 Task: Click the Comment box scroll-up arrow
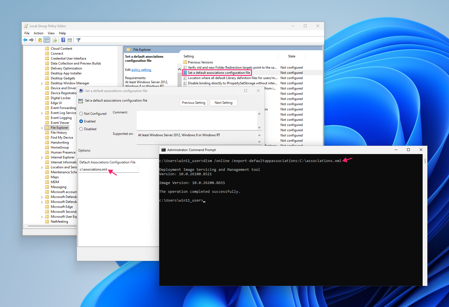pos(259,114)
